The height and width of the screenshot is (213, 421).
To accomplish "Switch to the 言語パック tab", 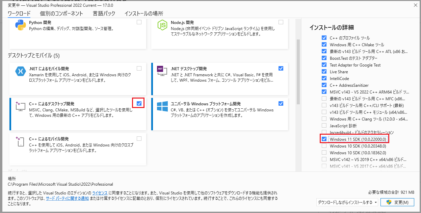I will point(104,14).
